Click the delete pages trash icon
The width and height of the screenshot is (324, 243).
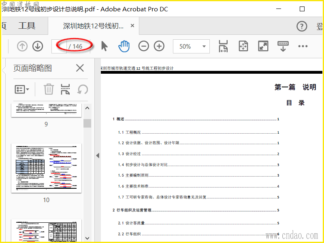[x=49, y=89]
